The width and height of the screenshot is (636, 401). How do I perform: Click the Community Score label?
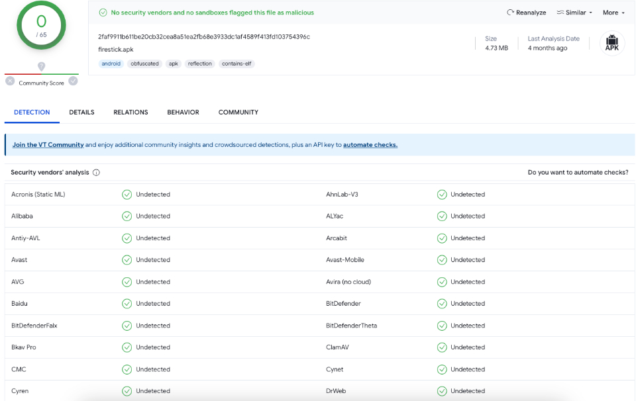pyautogui.click(x=41, y=83)
